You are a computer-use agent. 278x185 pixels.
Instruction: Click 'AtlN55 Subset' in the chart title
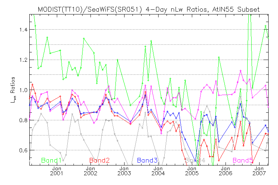(x=236, y=9)
